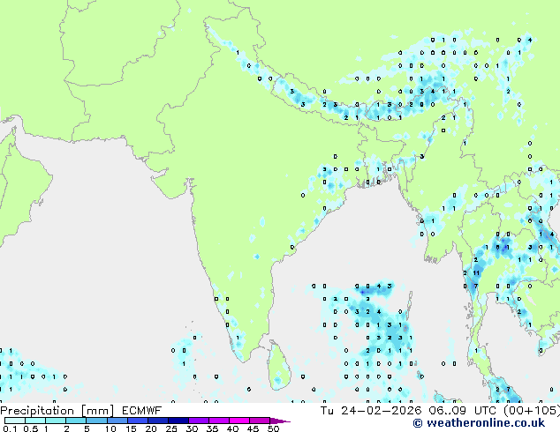Click the '0.1' legend scale value
The image size is (560, 432).
tap(10, 428)
